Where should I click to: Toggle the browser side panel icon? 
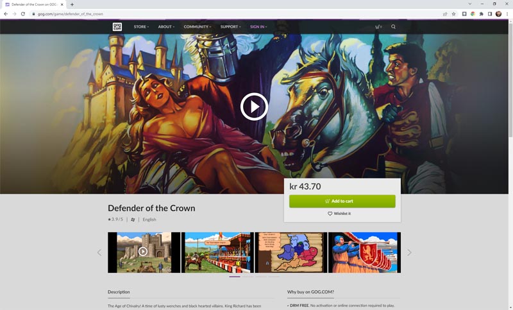pyautogui.click(x=490, y=13)
